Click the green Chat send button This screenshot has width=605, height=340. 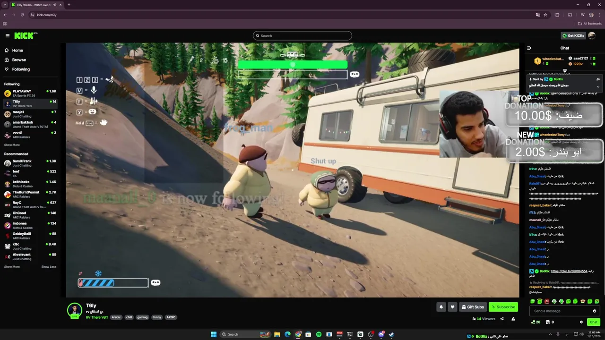tap(594, 322)
